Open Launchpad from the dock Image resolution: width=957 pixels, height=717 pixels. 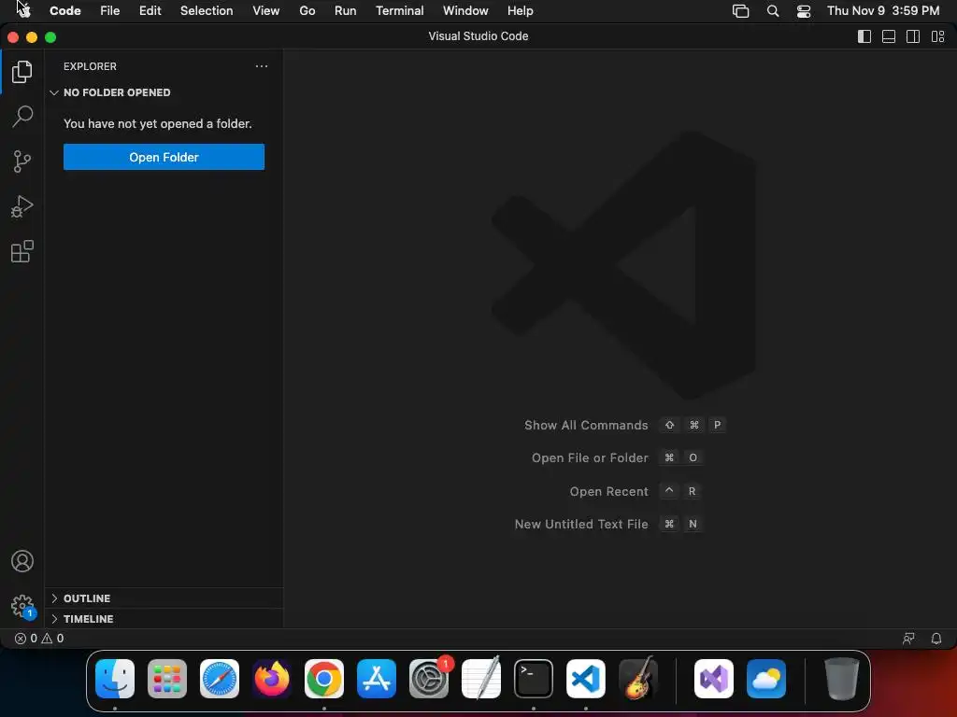pos(167,679)
